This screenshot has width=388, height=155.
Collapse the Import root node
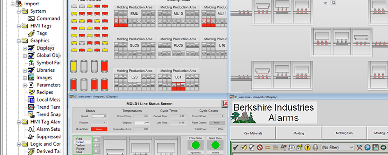point(12,4)
